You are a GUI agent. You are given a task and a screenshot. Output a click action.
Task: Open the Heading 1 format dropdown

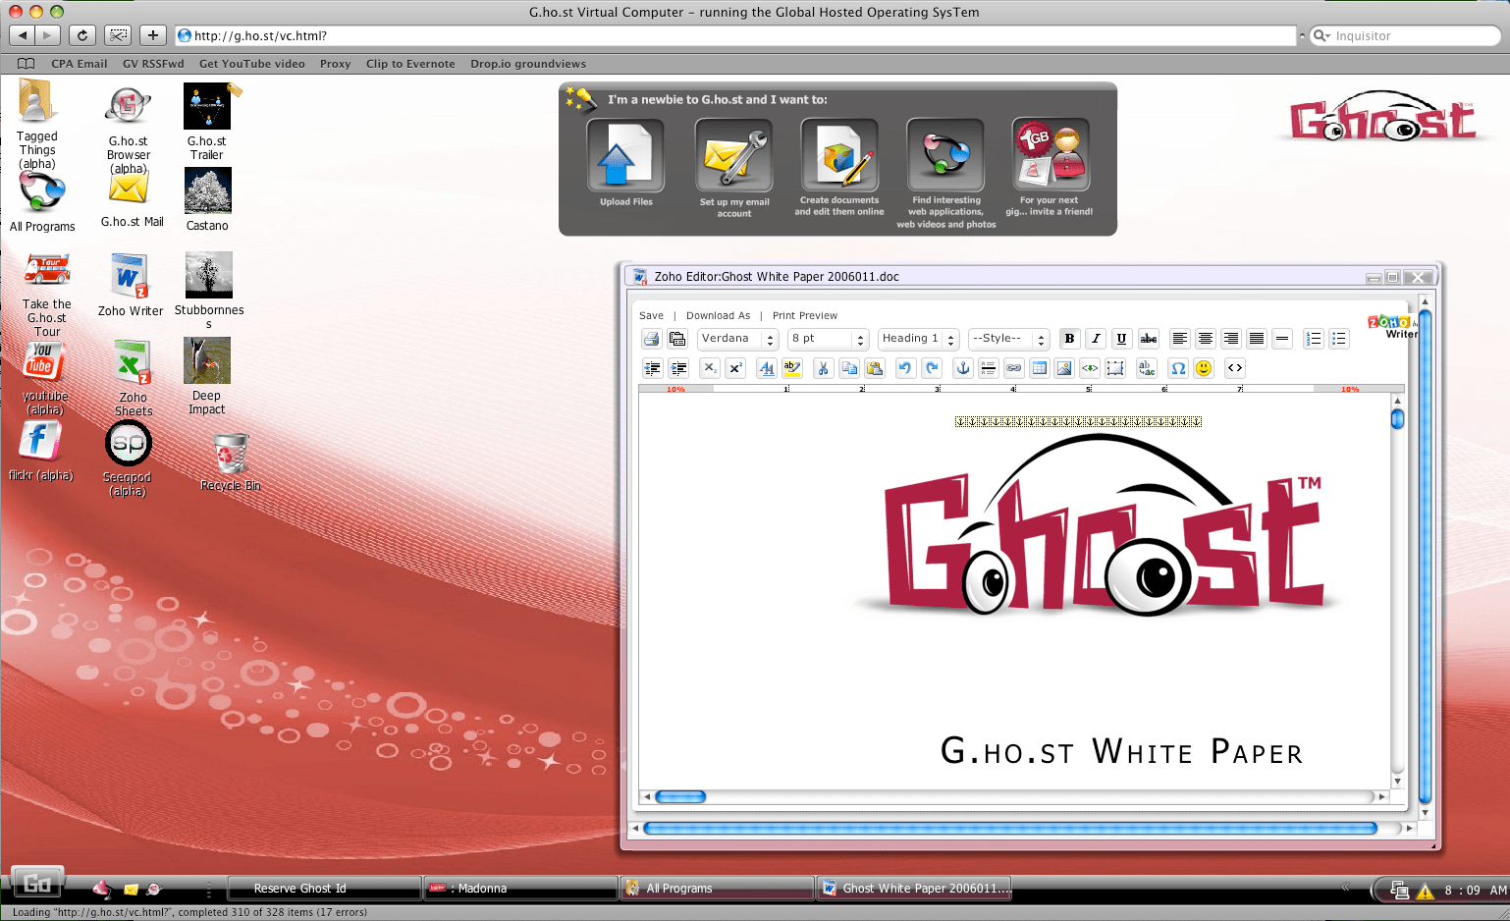[x=918, y=339]
